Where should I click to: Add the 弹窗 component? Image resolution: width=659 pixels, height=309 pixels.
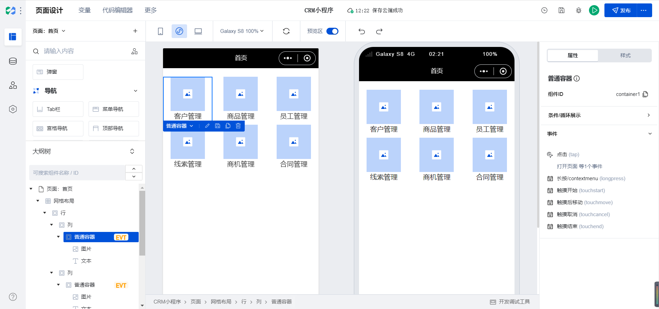click(x=58, y=72)
